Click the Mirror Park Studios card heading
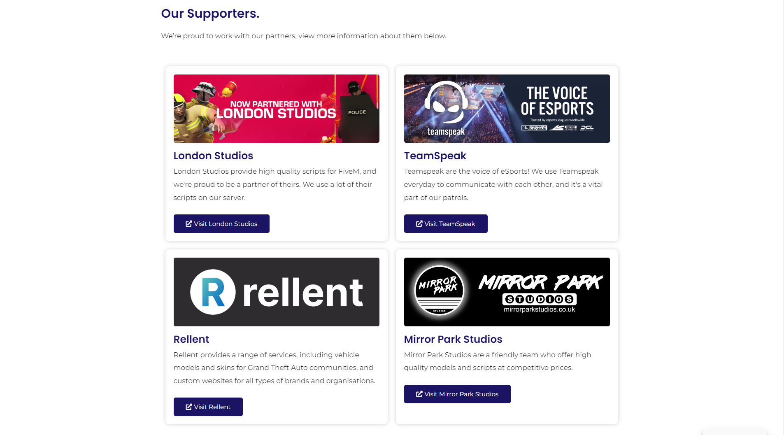784x435 pixels. [453, 340]
